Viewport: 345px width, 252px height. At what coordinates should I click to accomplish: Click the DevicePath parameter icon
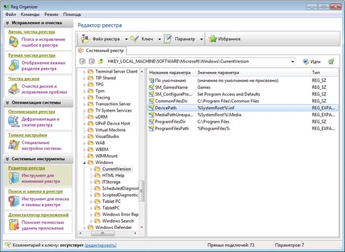tap(151, 108)
